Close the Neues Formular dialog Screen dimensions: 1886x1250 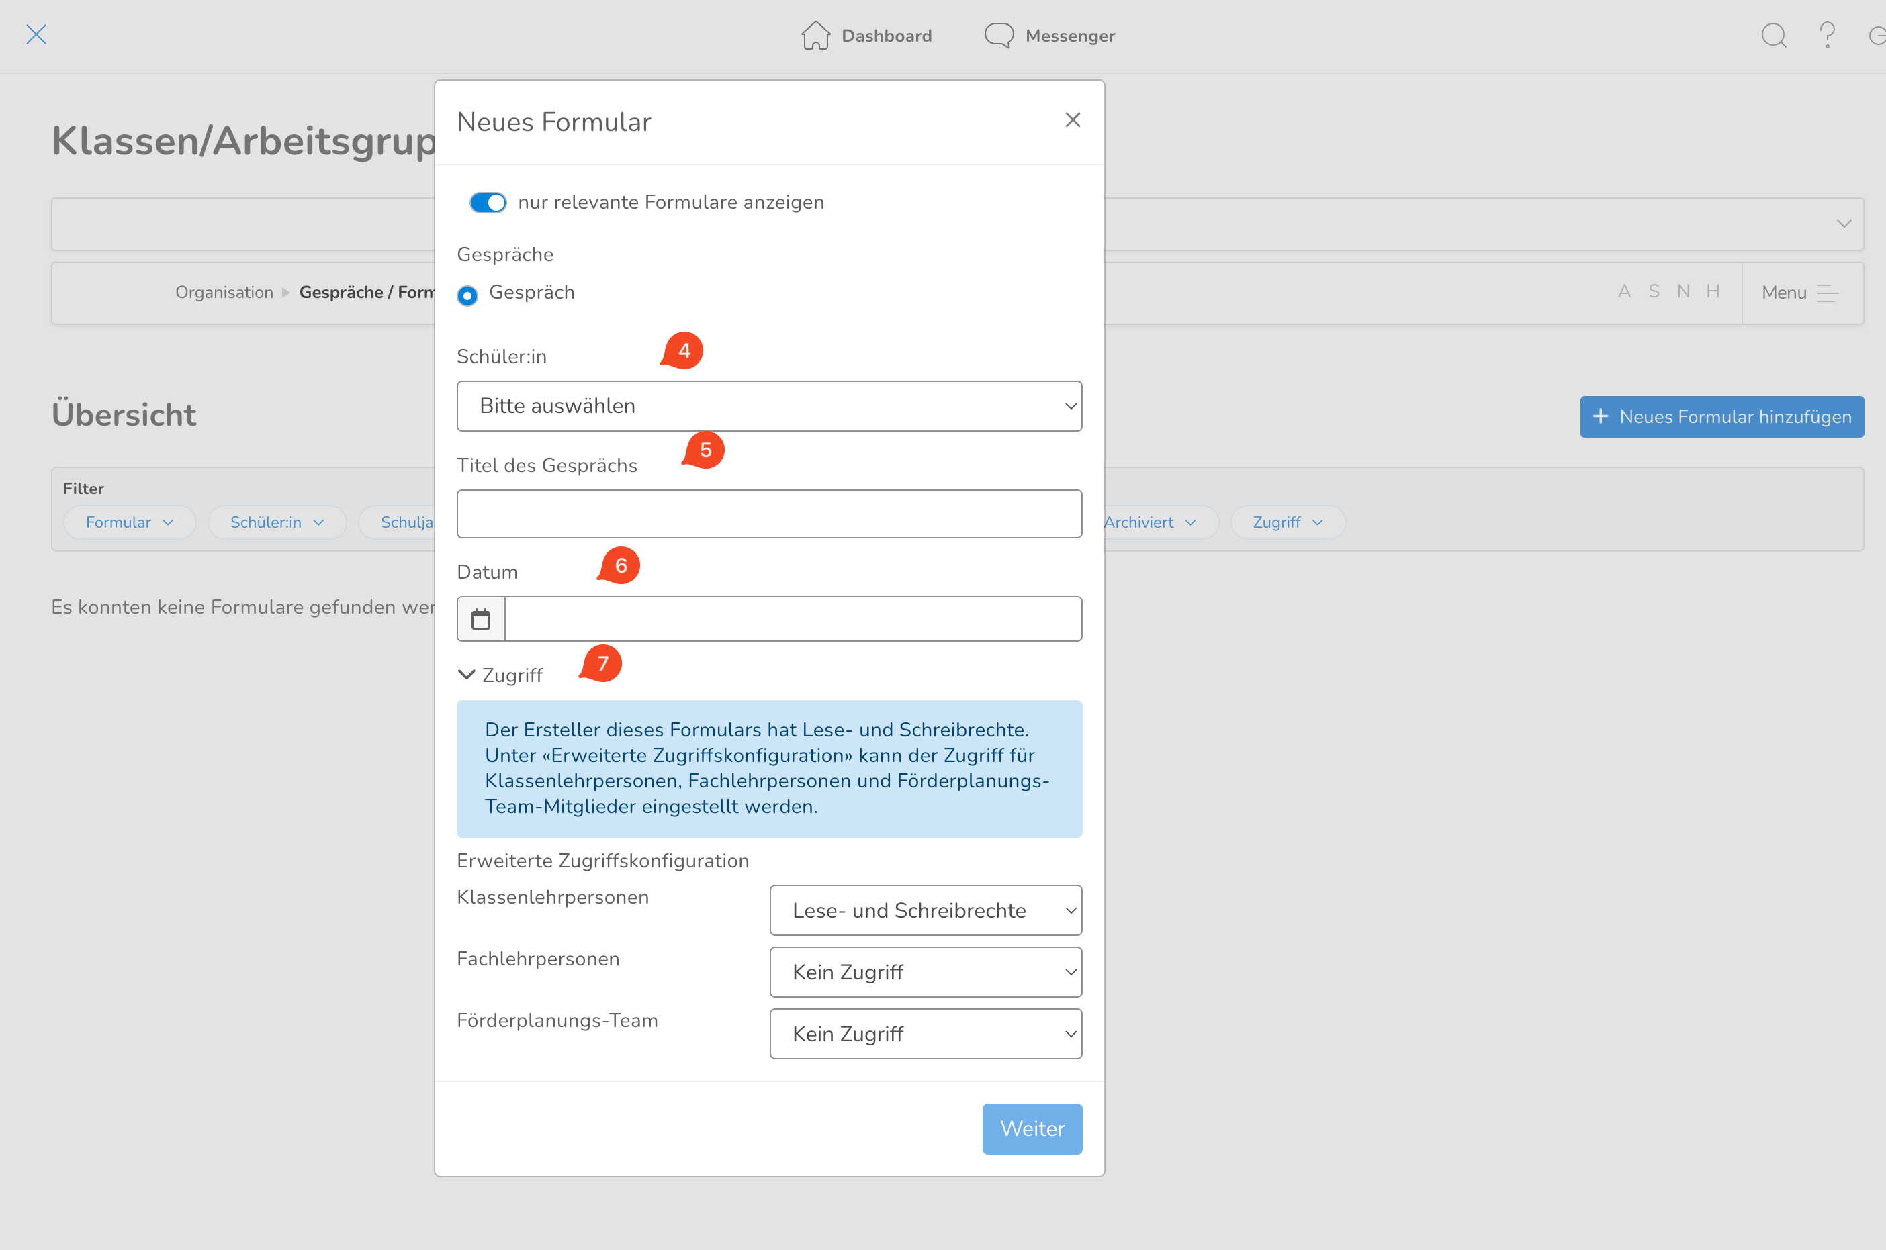1073,120
